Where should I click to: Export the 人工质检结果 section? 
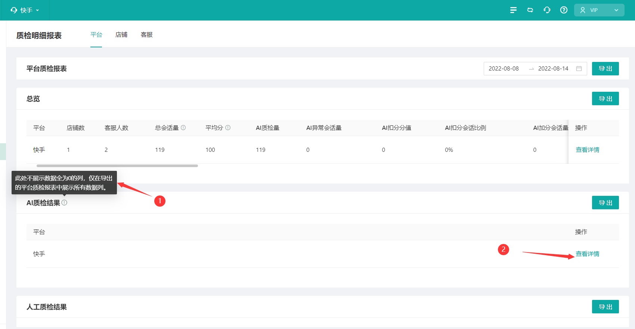click(x=605, y=307)
